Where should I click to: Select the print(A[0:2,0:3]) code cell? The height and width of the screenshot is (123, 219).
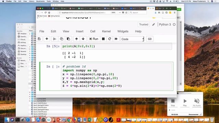pyautogui.click(x=117, y=46)
